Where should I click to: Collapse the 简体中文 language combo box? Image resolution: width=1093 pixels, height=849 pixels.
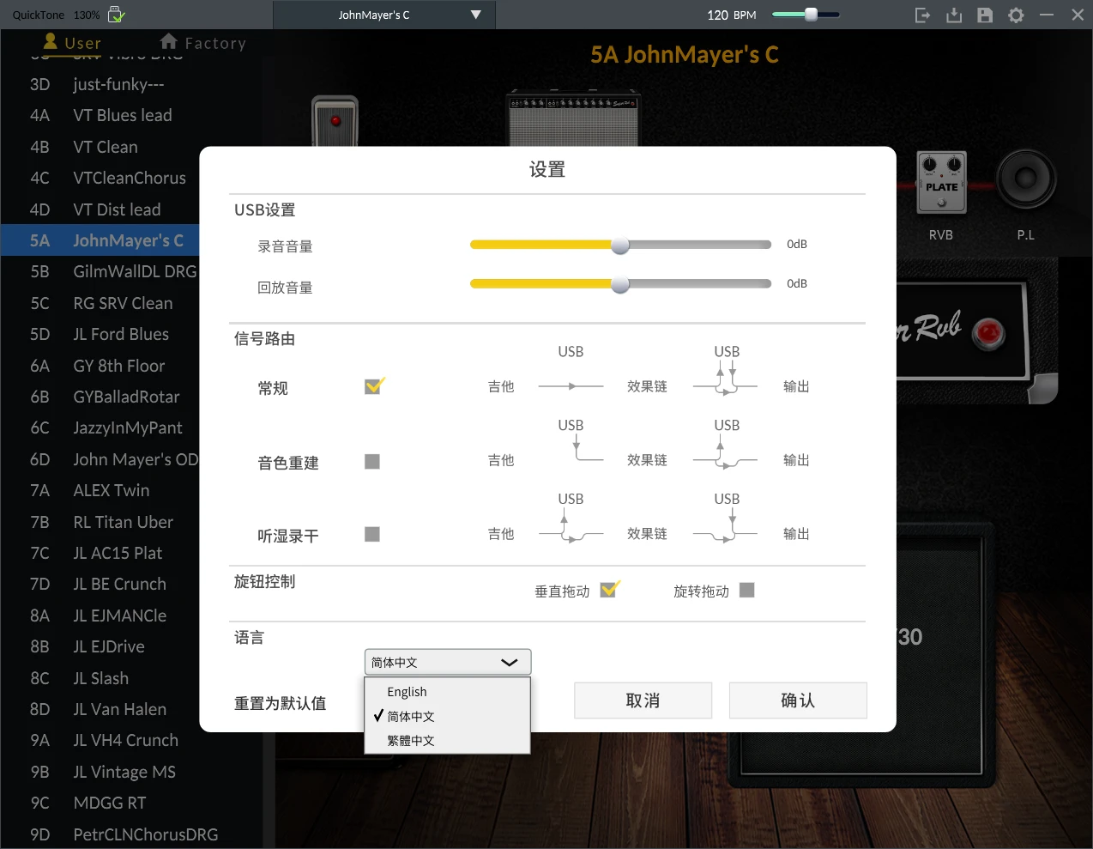point(448,662)
